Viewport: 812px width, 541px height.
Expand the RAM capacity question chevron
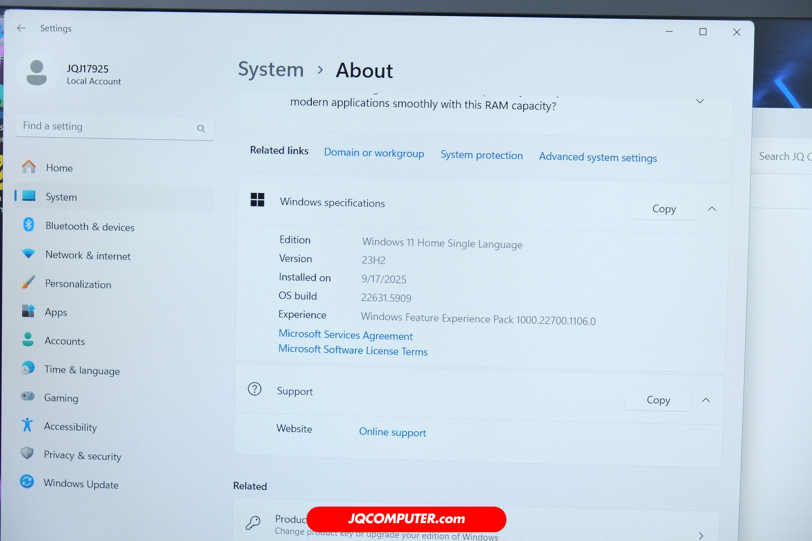[700, 101]
